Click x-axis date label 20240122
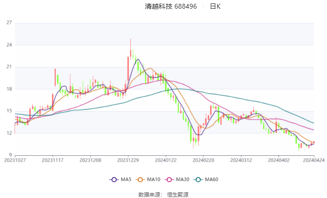The height and width of the screenshot is (198, 327). [165, 160]
